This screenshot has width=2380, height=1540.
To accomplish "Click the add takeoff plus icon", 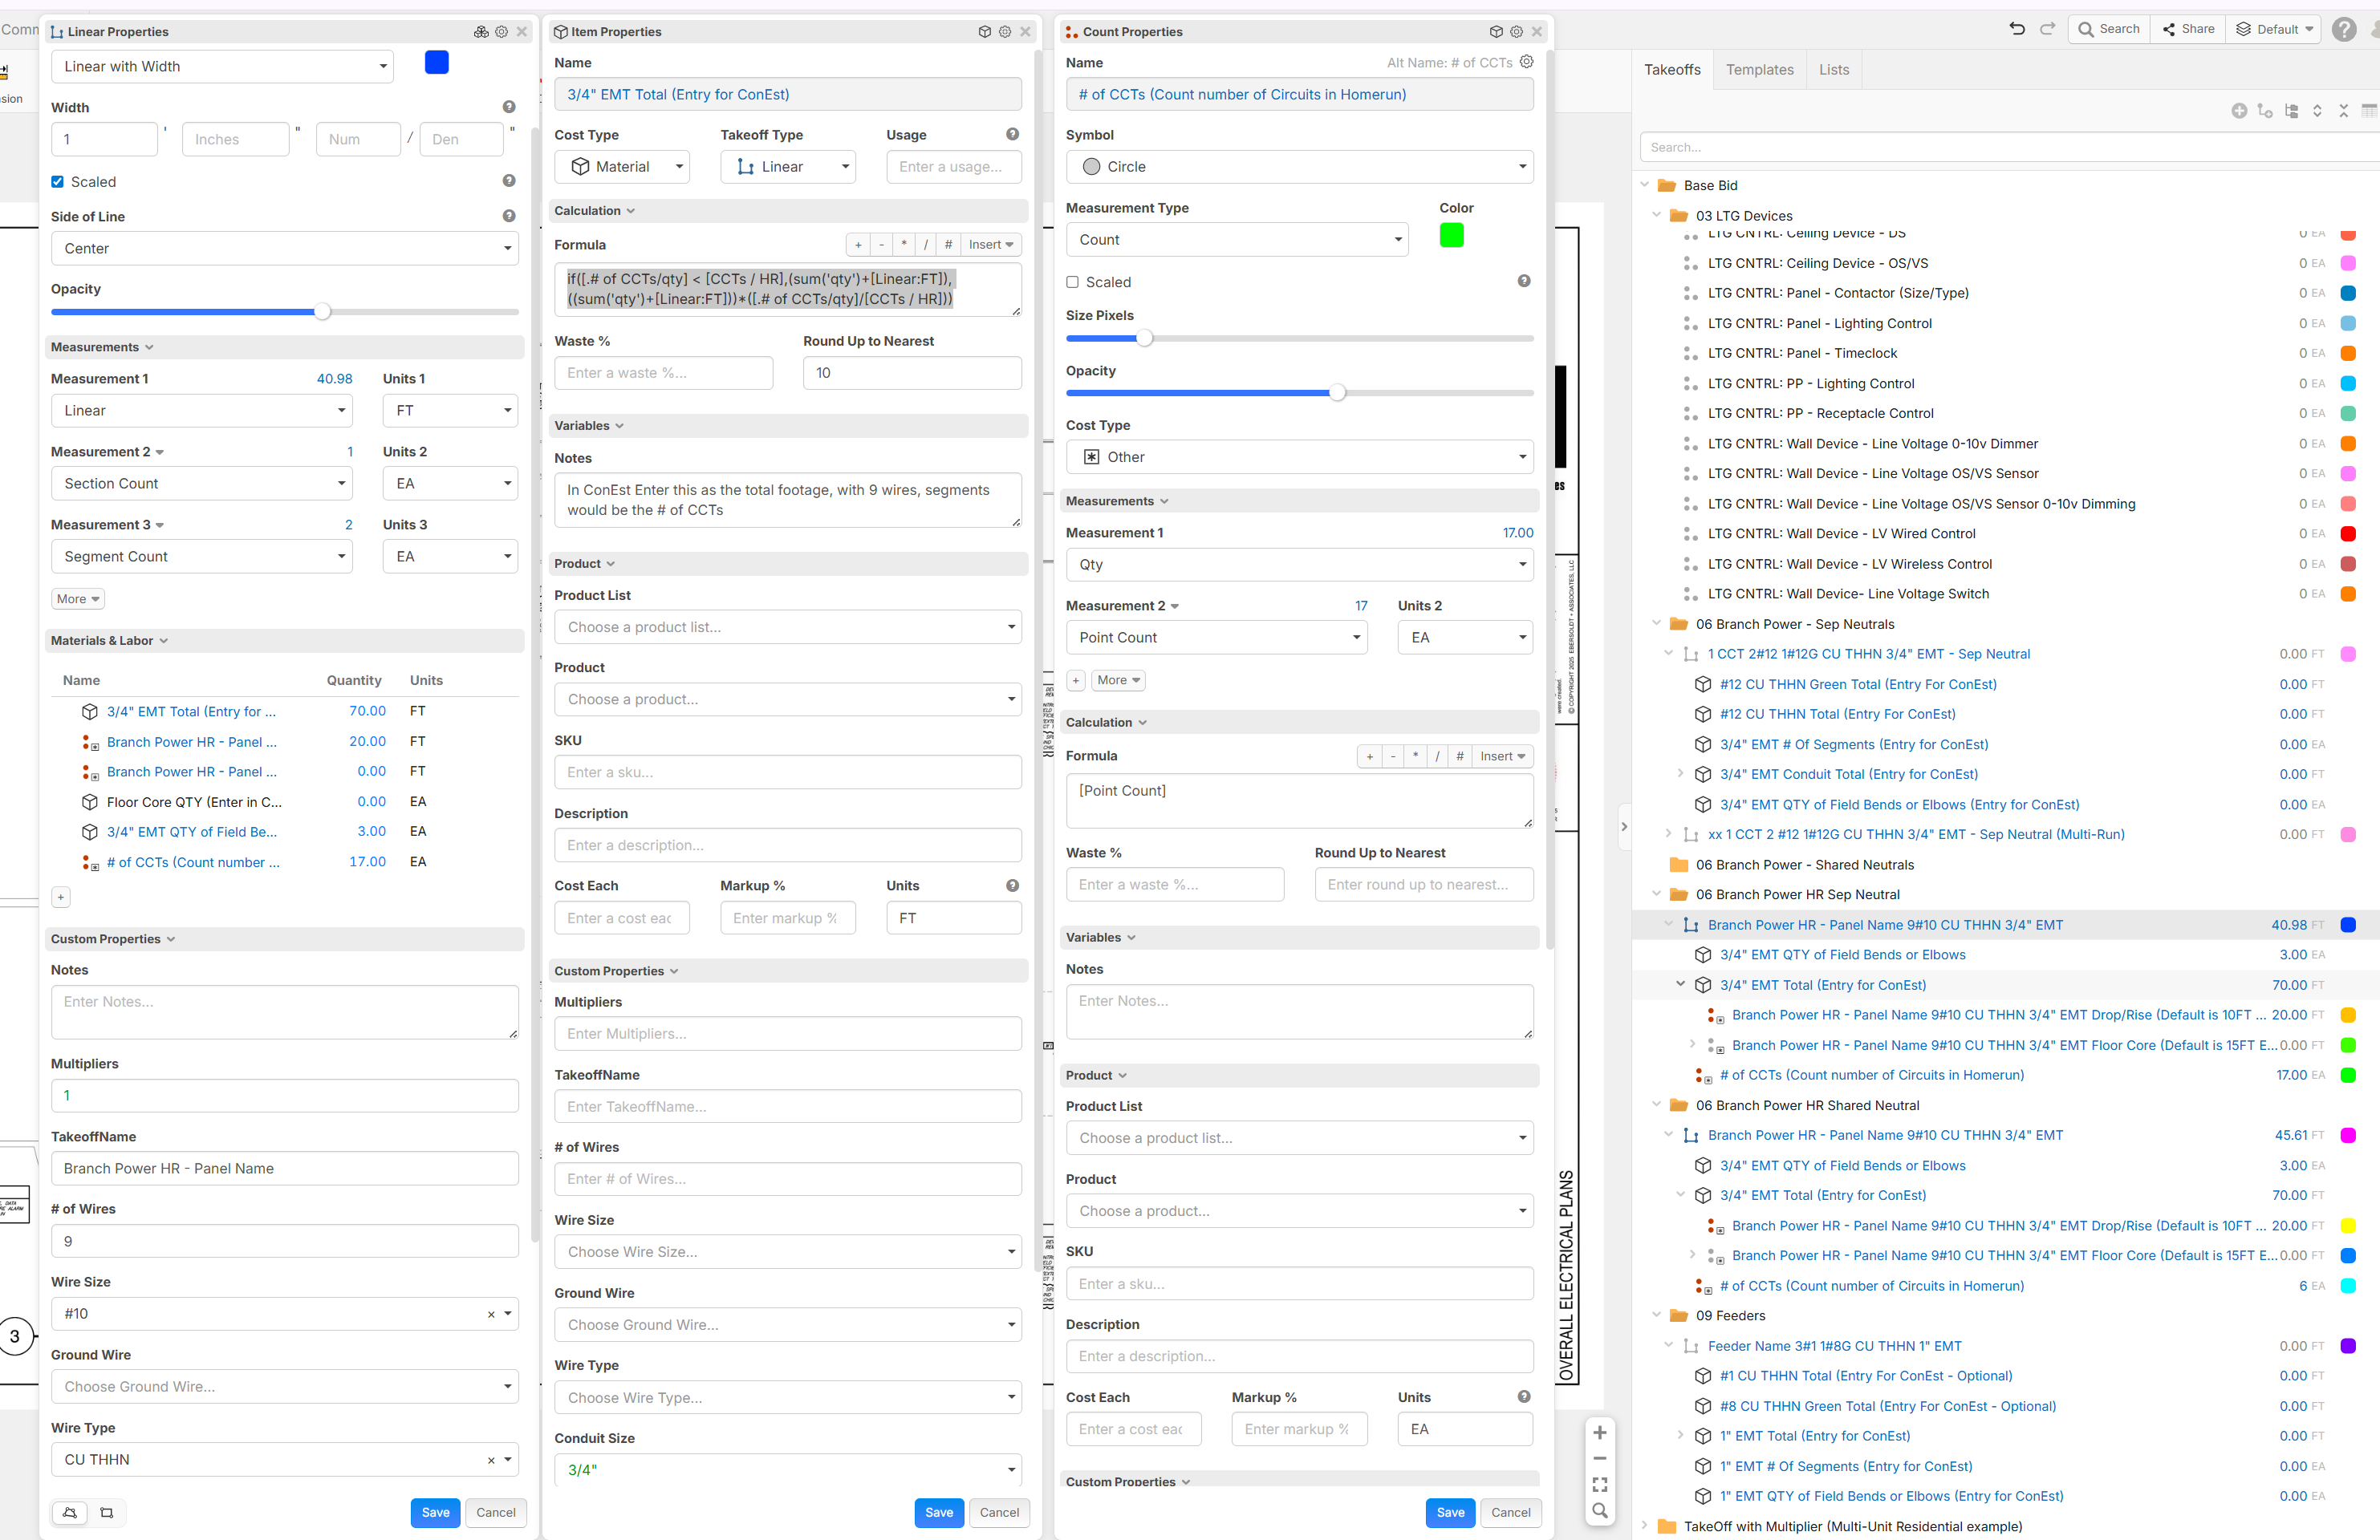I will coord(2239,111).
